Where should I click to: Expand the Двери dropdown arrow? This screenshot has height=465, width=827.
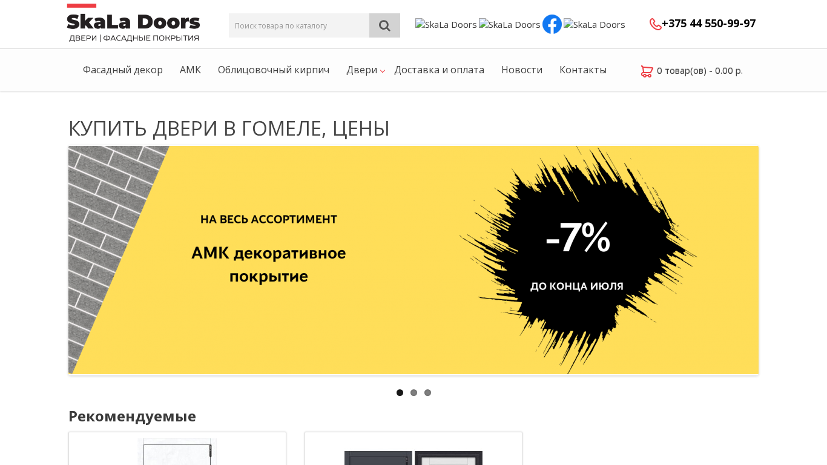[383, 71]
